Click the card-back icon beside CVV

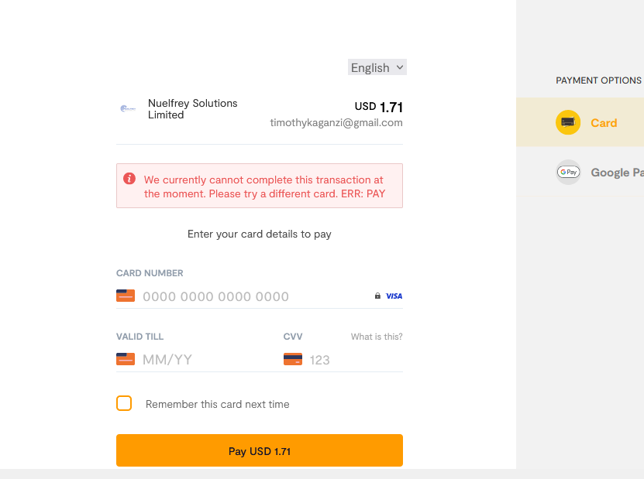coord(293,359)
